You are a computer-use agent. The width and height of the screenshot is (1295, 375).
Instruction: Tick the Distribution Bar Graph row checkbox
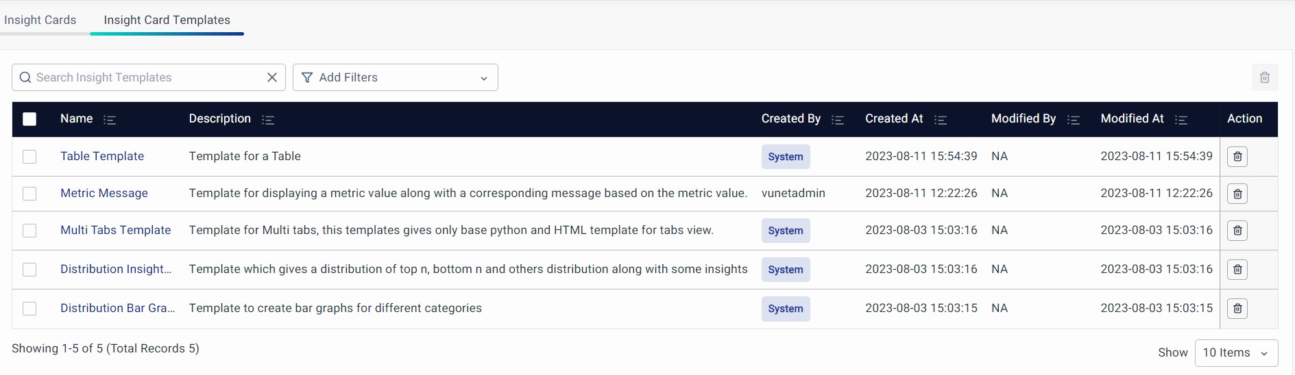[29, 309]
